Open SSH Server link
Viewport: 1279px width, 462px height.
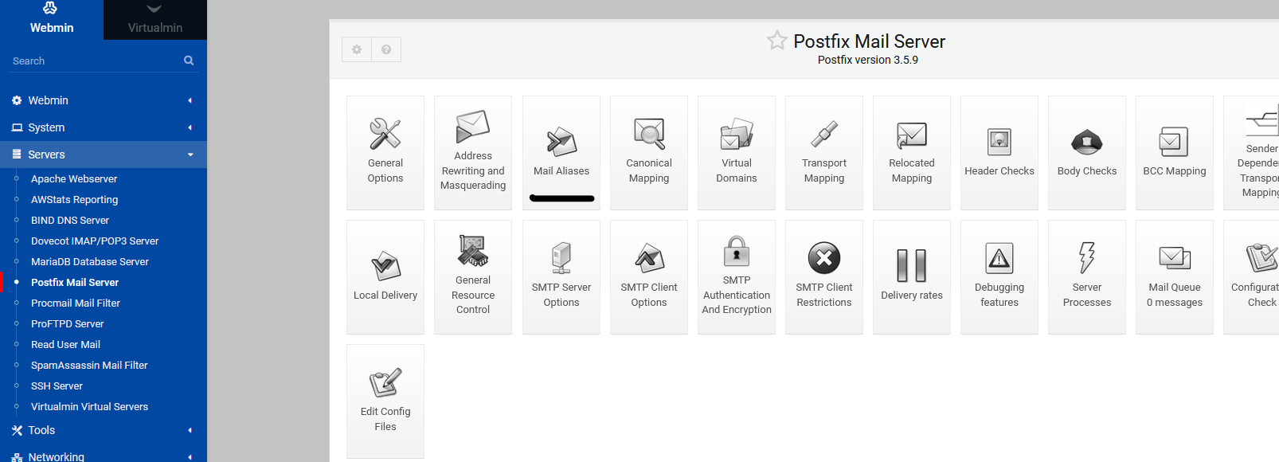click(57, 386)
